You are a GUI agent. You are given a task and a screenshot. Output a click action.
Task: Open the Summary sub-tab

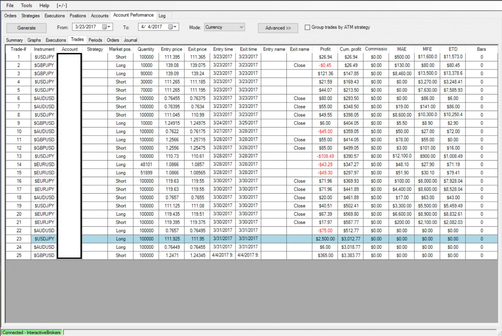click(14, 40)
